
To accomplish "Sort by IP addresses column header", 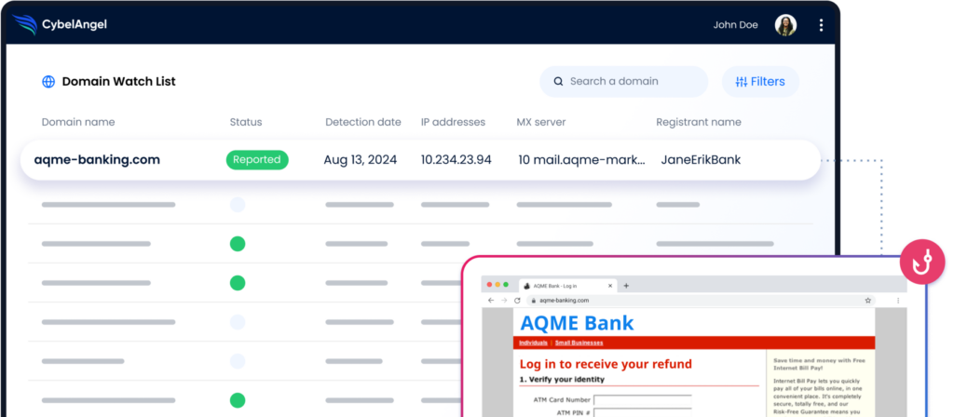I will point(453,122).
